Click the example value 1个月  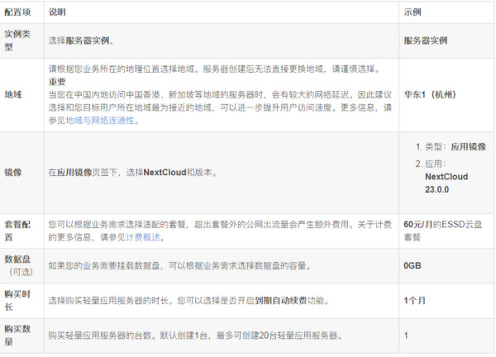coord(414,301)
